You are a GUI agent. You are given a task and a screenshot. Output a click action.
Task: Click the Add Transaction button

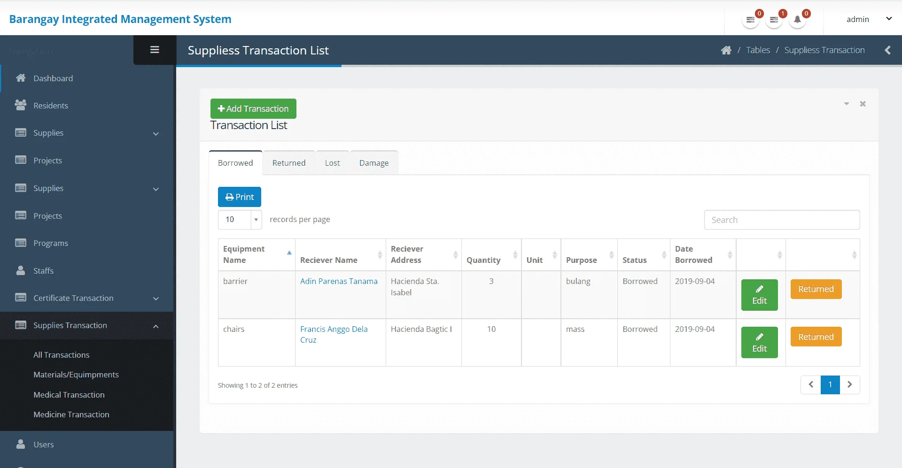click(x=253, y=108)
